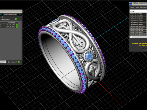The image size is (147, 110).
Task: Select the Diamond column header
Action: coord(11,23)
